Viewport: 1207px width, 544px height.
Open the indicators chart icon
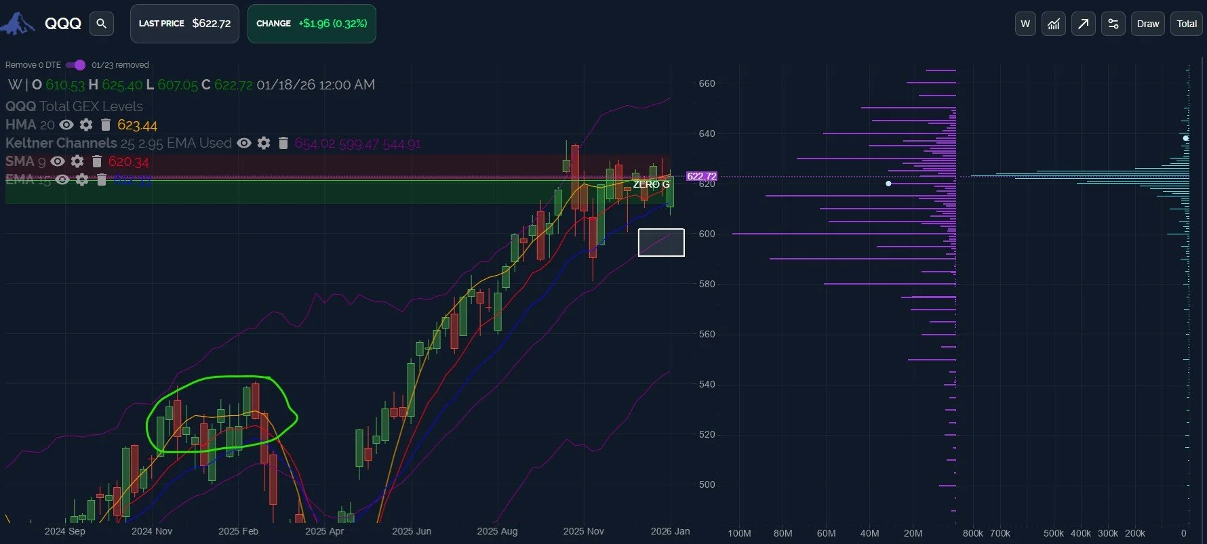tap(1053, 24)
